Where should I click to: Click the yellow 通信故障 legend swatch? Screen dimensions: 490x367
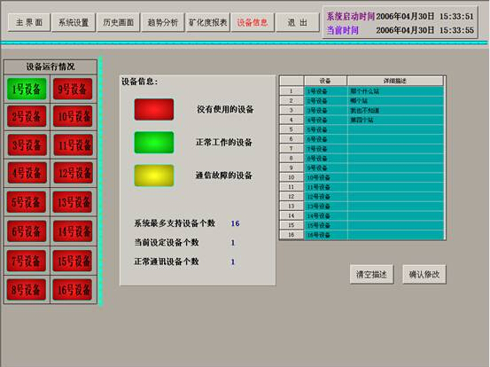click(154, 176)
